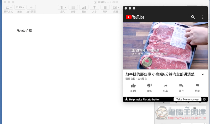
Task: Open the Insert paragraph-mark menu in Pages
Action: click(x=62, y=7)
